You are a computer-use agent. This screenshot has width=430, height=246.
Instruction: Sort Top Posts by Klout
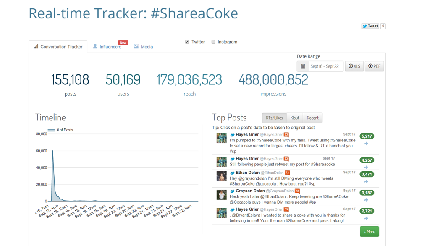pyautogui.click(x=295, y=118)
